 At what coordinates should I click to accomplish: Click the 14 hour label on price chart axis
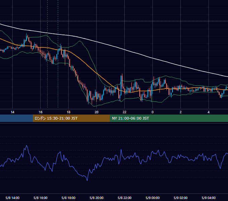[x=12, y=112]
